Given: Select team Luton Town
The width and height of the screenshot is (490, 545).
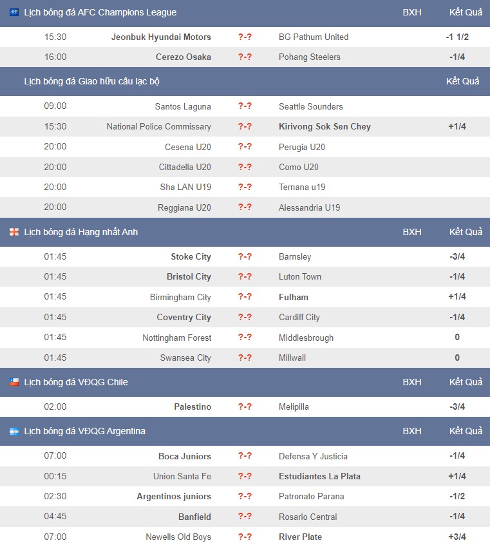Looking at the screenshot, I should click(x=300, y=276).
